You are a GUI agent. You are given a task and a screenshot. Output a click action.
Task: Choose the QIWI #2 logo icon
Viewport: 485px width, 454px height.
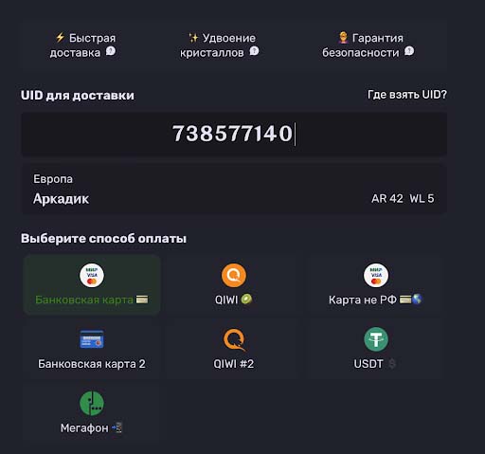coord(234,339)
